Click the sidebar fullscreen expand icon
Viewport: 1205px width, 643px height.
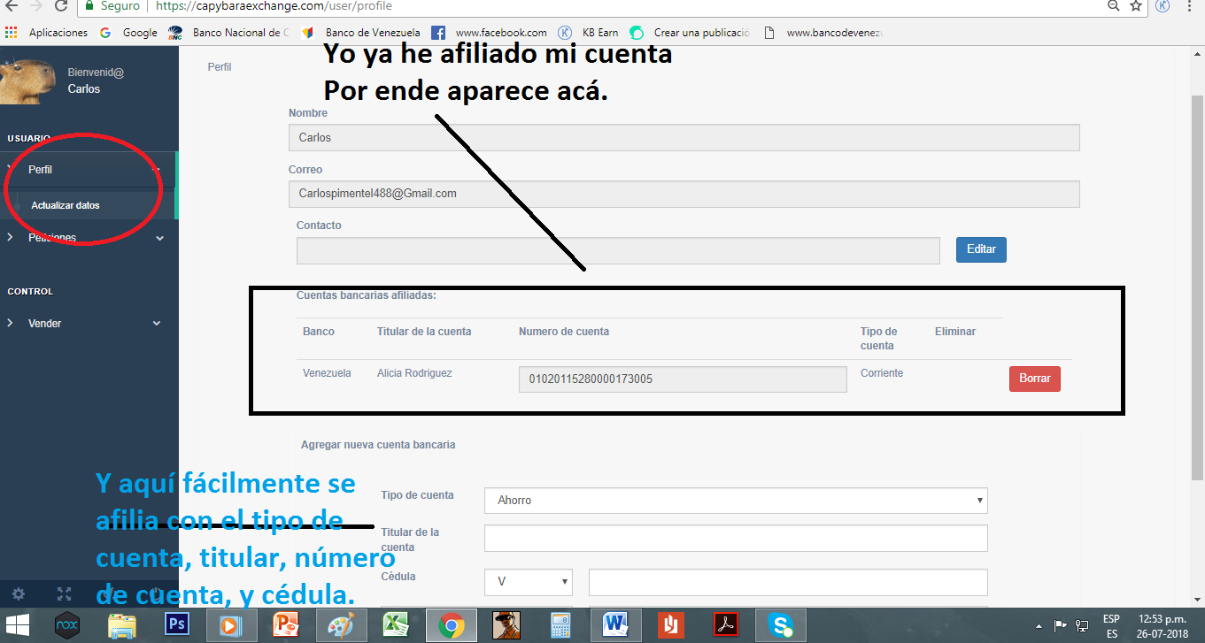64,593
